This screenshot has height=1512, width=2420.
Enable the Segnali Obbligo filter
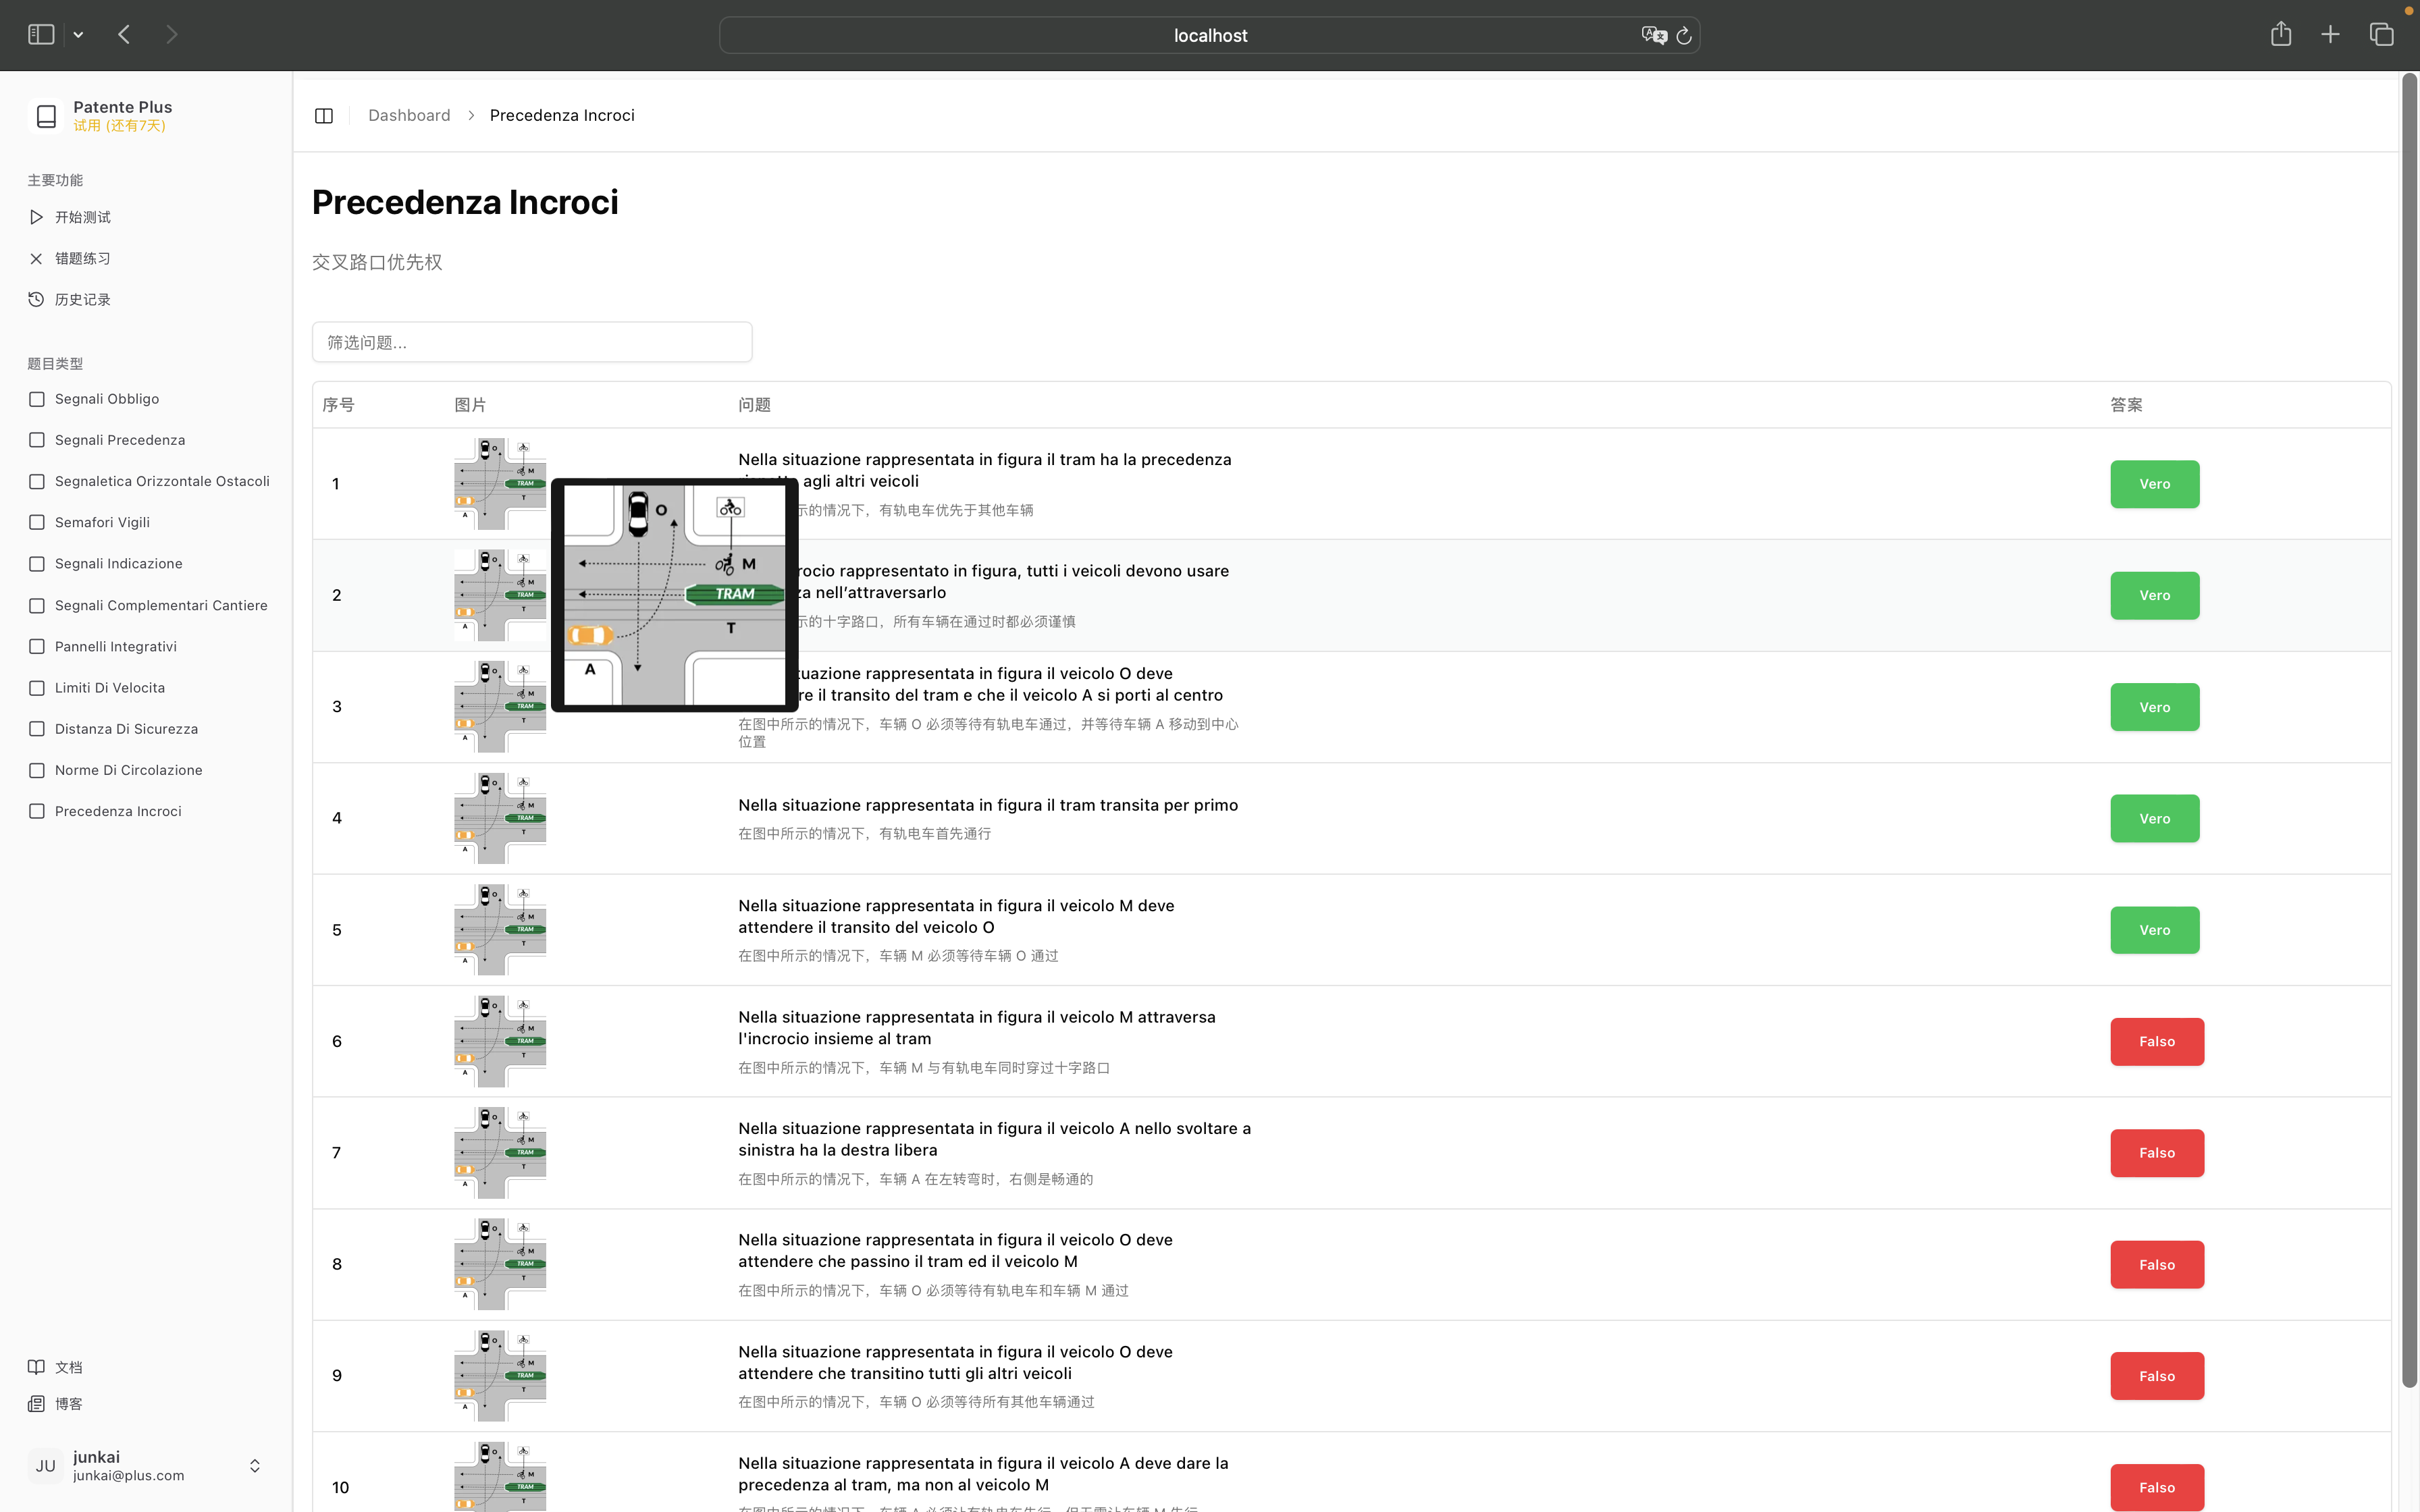click(x=37, y=398)
